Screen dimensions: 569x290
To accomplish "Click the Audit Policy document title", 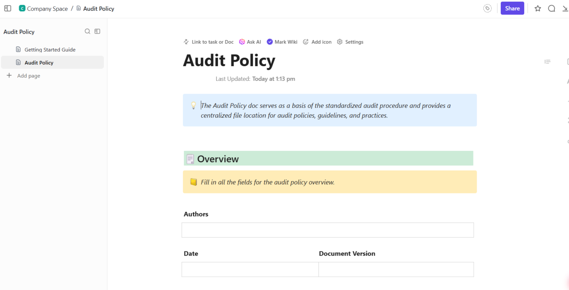I will pos(229,60).
